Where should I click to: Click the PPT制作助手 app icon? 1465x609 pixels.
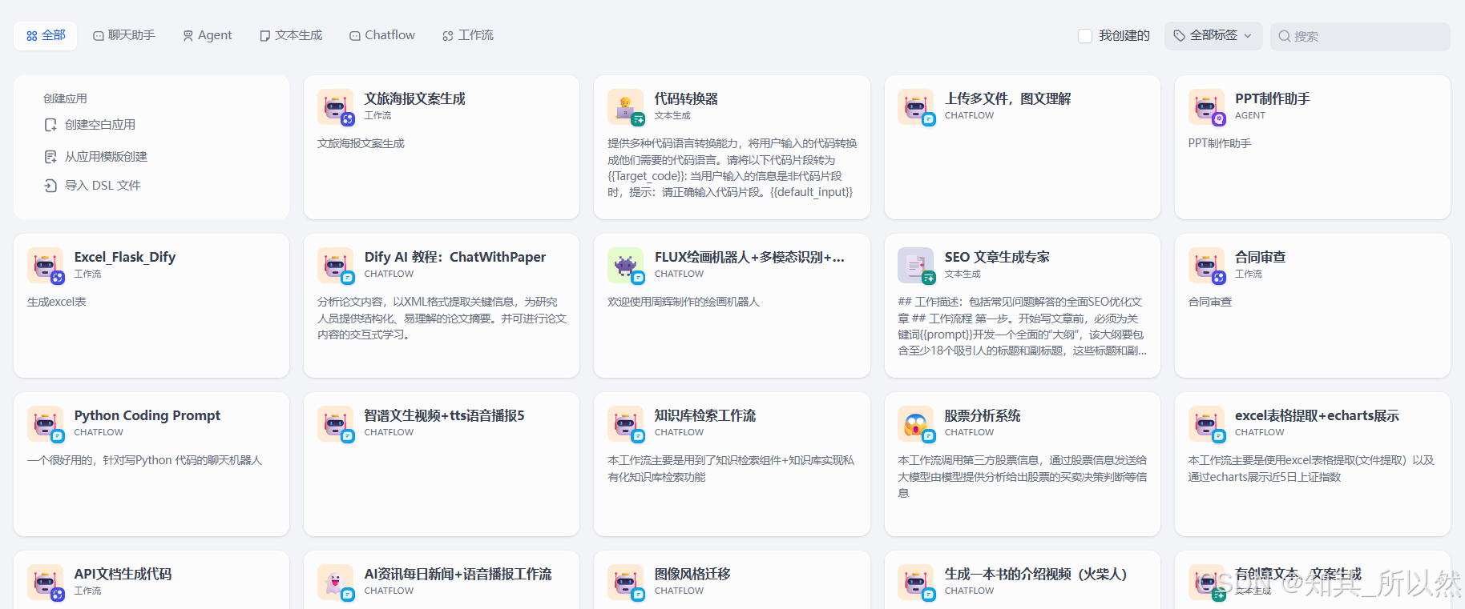pos(1205,106)
